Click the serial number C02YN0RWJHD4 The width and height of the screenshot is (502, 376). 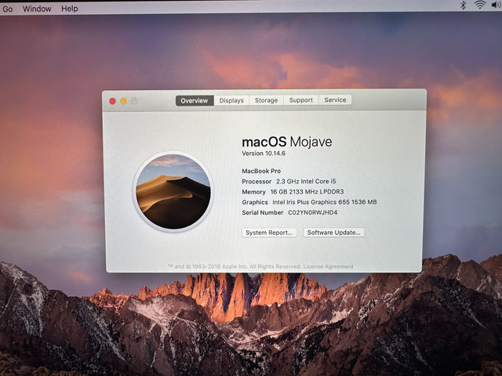(x=312, y=212)
